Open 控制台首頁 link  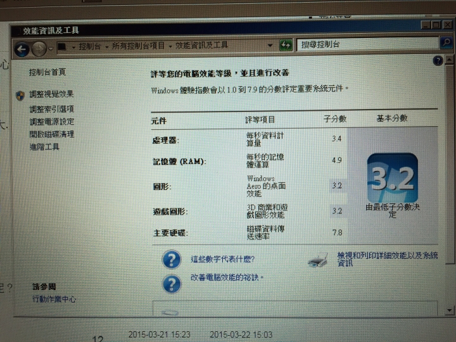point(47,72)
